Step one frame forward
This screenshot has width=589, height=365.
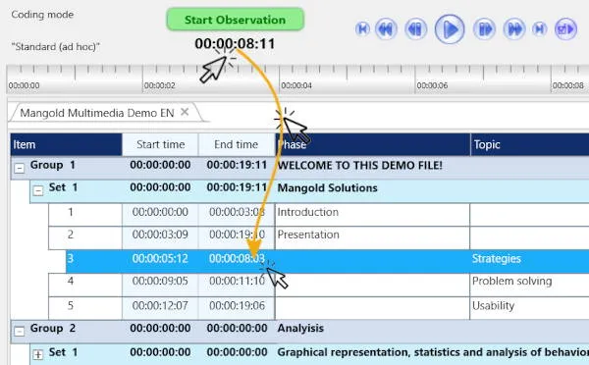484,28
